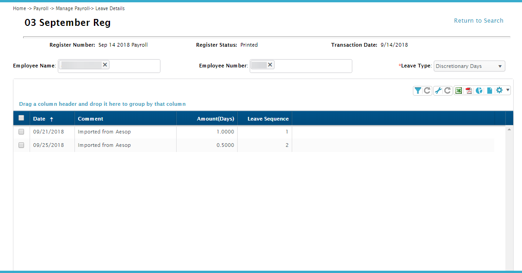Click the filter funnel icon
The height and width of the screenshot is (273, 522).
[x=418, y=91]
